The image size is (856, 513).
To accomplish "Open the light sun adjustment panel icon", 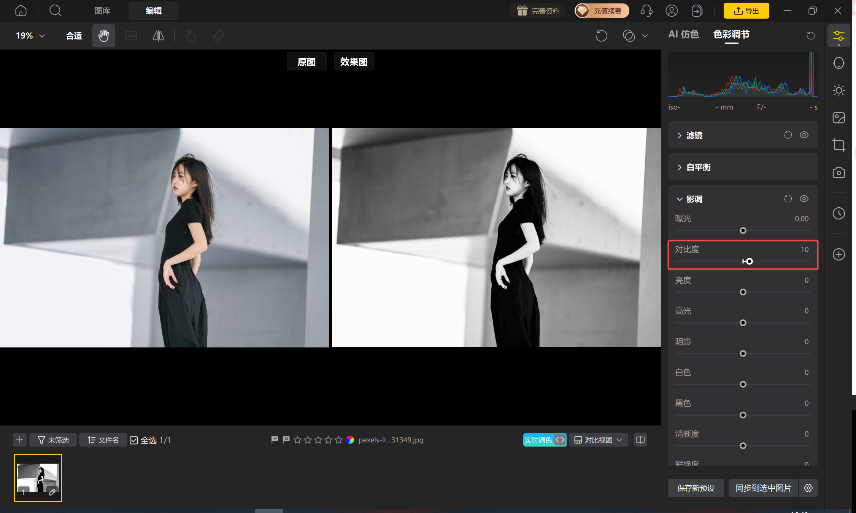I will [x=839, y=90].
